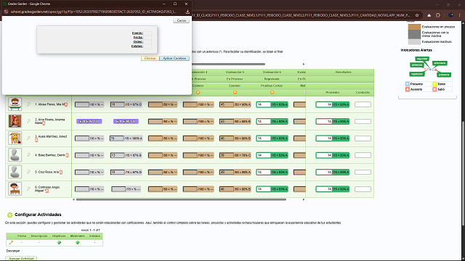Click the Fecha column header in activities table
The height and width of the screenshot is (261, 465).
22,236
